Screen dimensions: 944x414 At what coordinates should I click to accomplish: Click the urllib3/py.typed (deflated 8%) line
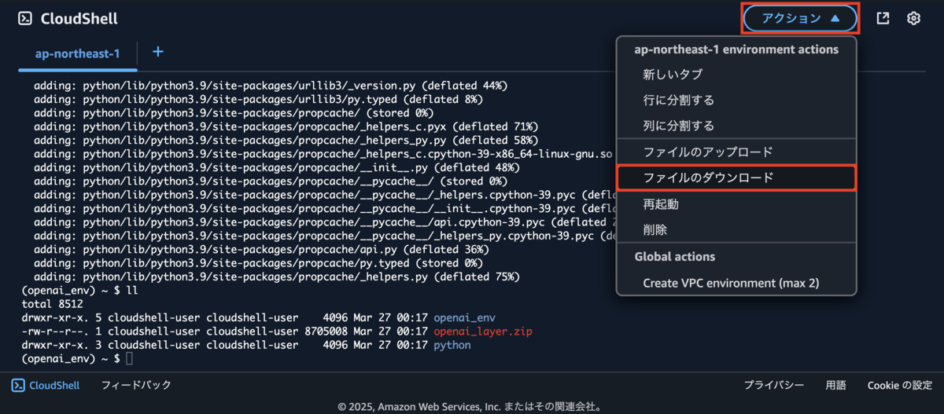259,99
